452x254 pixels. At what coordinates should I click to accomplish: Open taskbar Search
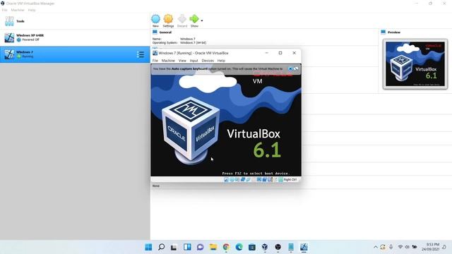click(x=162, y=247)
